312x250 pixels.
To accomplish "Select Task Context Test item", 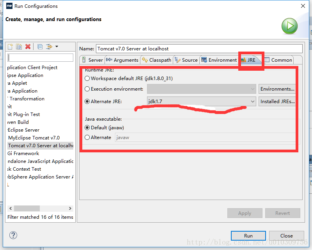I will coord(24,169).
